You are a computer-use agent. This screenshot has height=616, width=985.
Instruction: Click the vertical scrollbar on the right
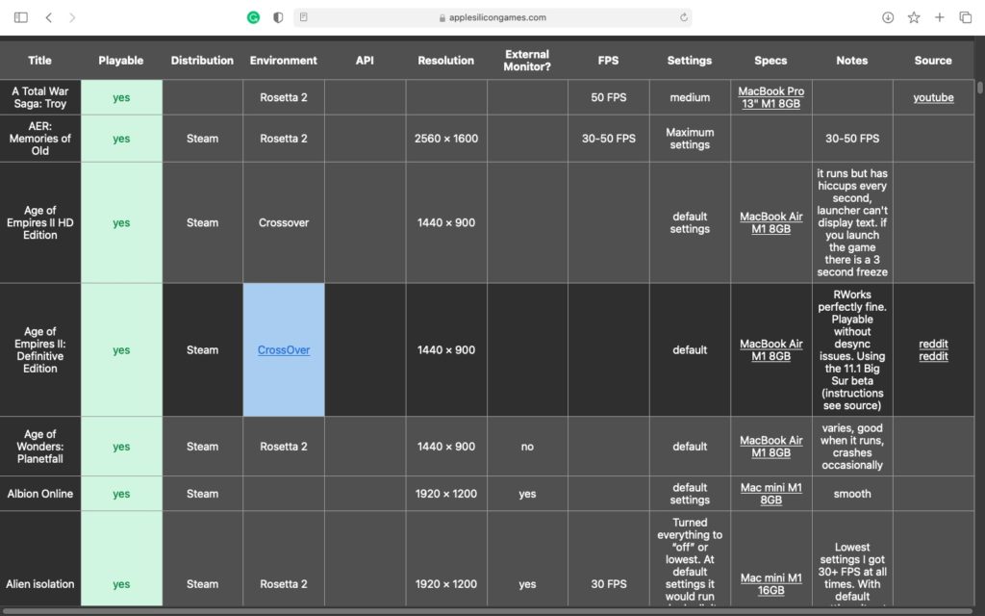pos(980,87)
